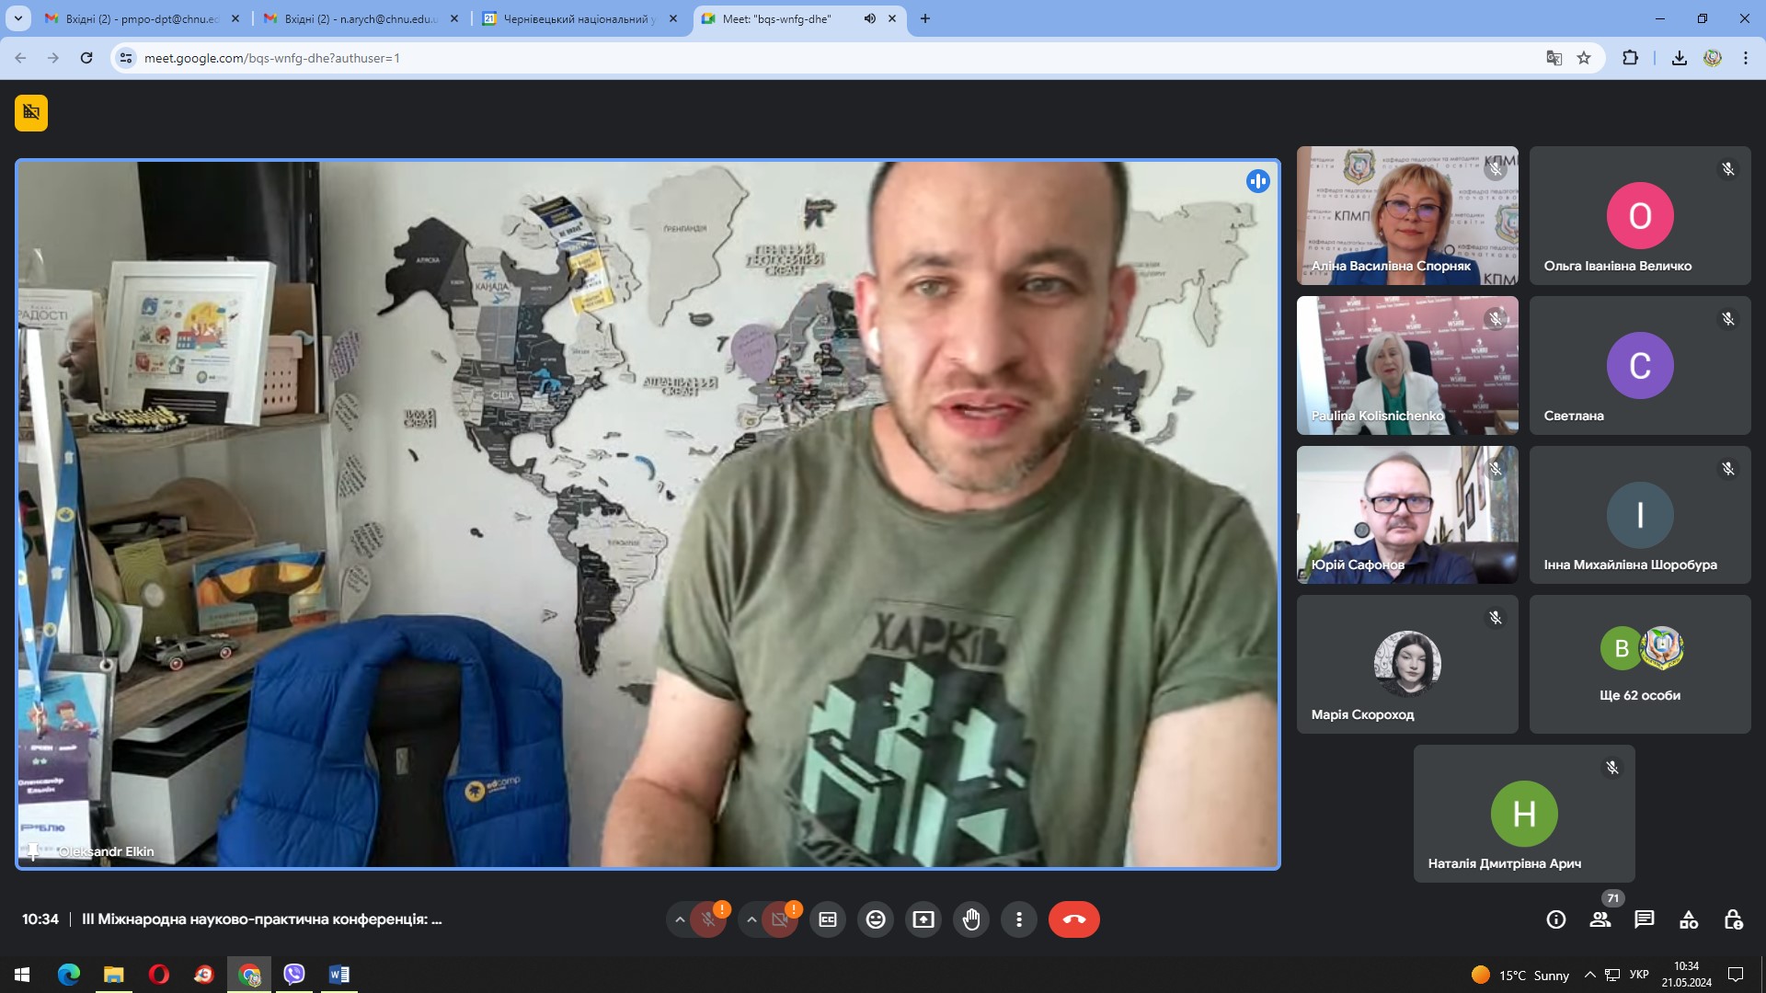This screenshot has width=1766, height=993.
Task: Expand video settings chevron beside camera
Action: [751, 919]
